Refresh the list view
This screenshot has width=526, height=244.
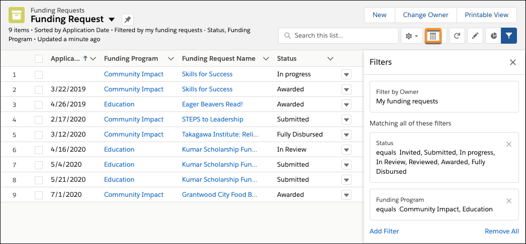(x=457, y=36)
